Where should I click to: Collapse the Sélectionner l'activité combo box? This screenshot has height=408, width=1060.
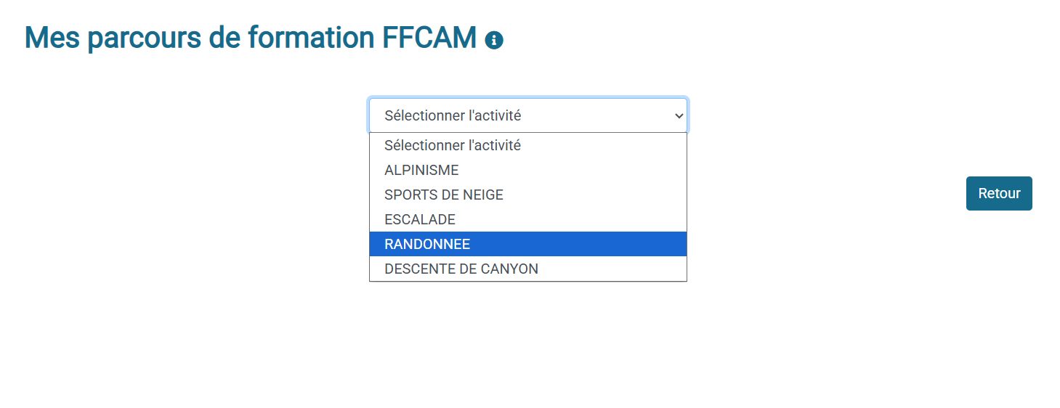(527, 115)
